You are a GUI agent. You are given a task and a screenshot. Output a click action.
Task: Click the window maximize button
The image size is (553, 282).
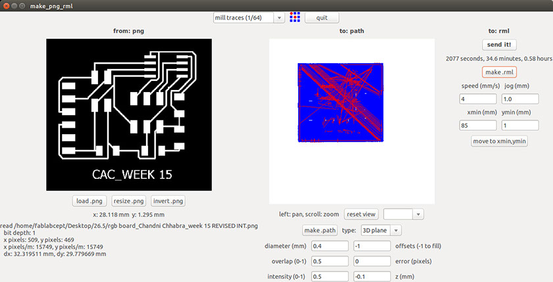(22, 6)
